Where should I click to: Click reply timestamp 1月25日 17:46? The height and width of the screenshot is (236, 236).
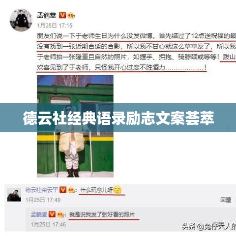[49, 224]
